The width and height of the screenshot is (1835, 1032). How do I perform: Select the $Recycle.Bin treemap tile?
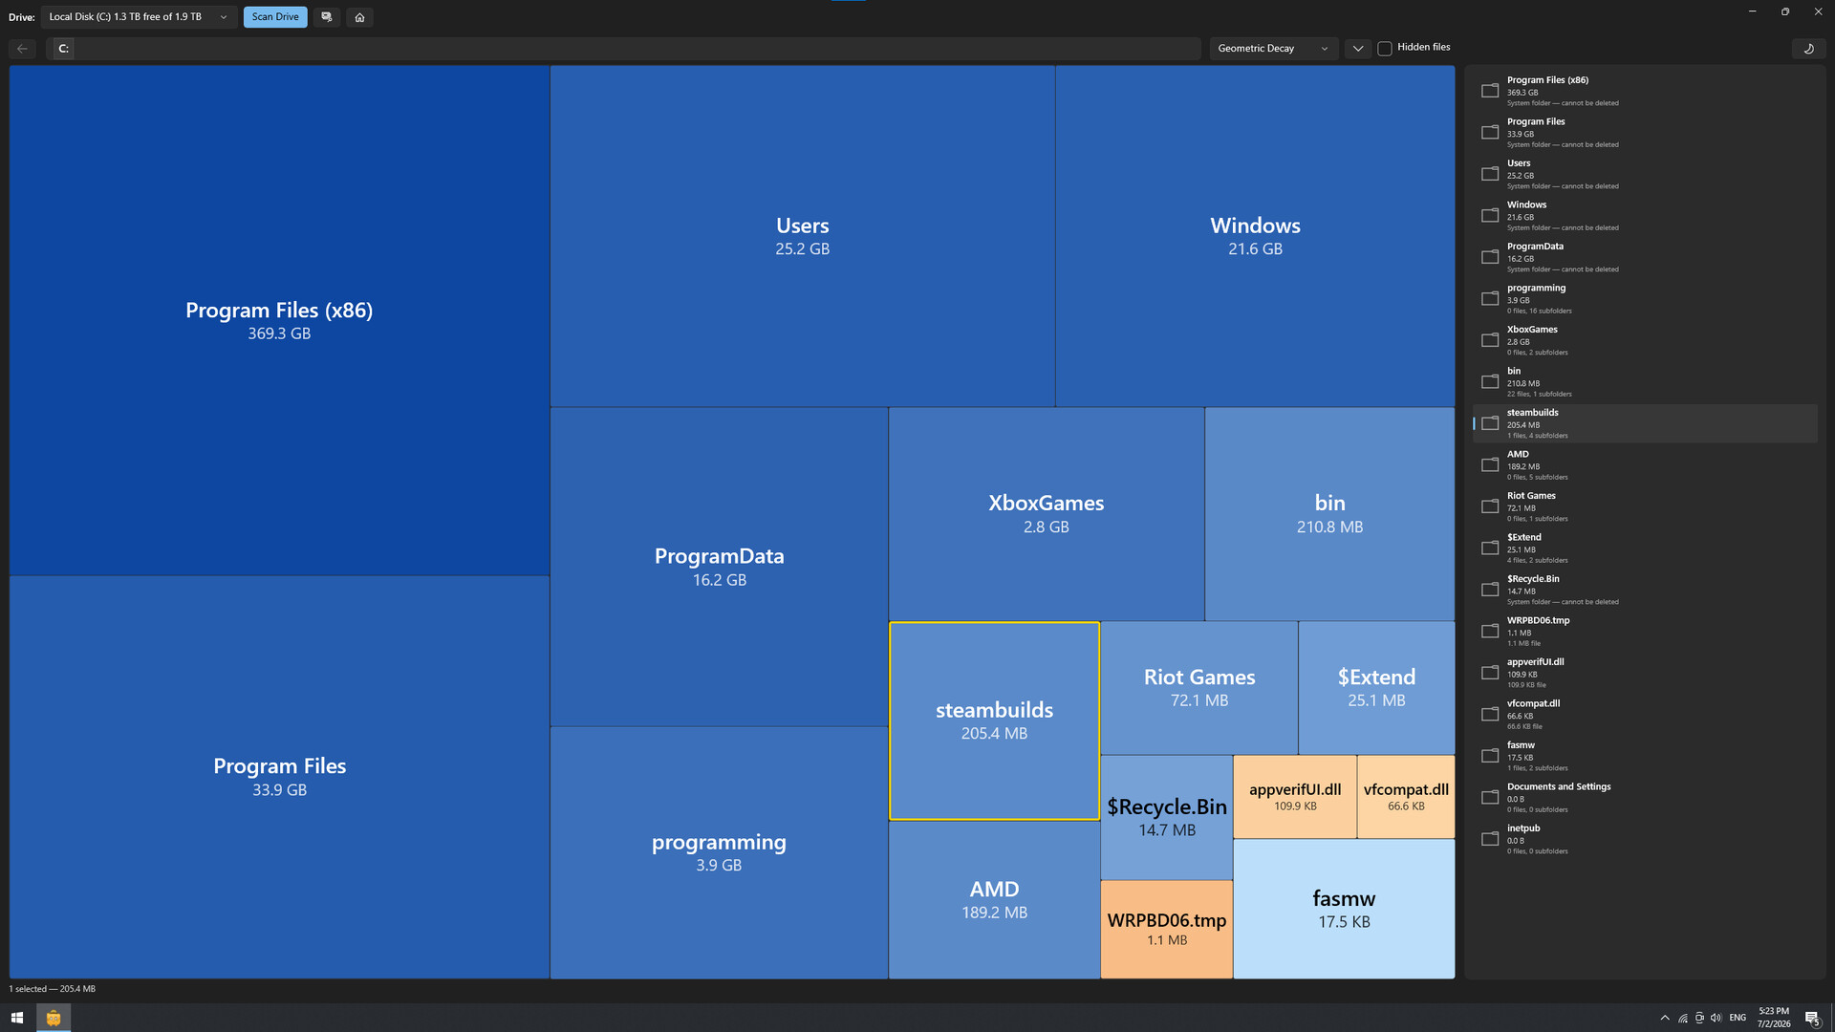tap(1166, 818)
